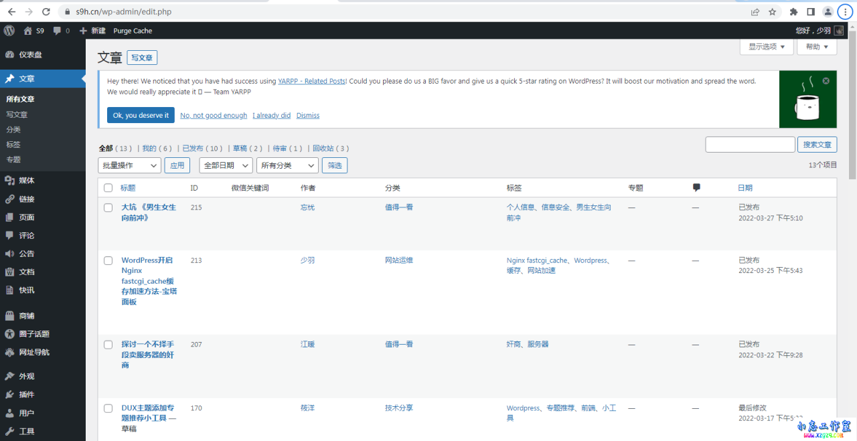
Task: Open the 评论 (Comments) panel
Action: [26, 234]
